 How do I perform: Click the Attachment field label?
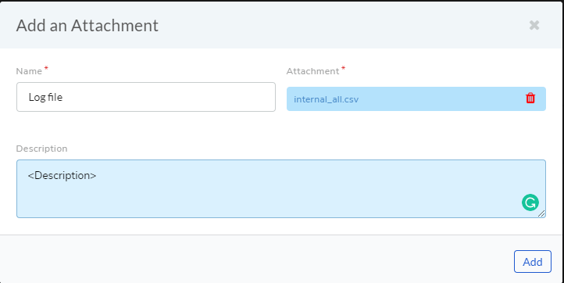(x=312, y=71)
